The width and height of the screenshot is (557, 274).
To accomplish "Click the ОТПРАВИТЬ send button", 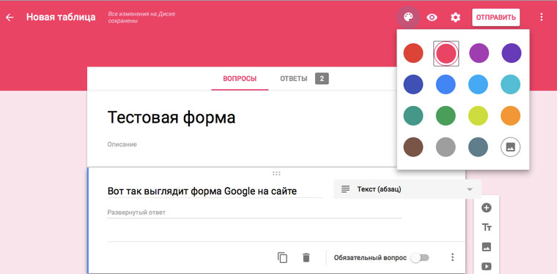I will [x=496, y=18].
